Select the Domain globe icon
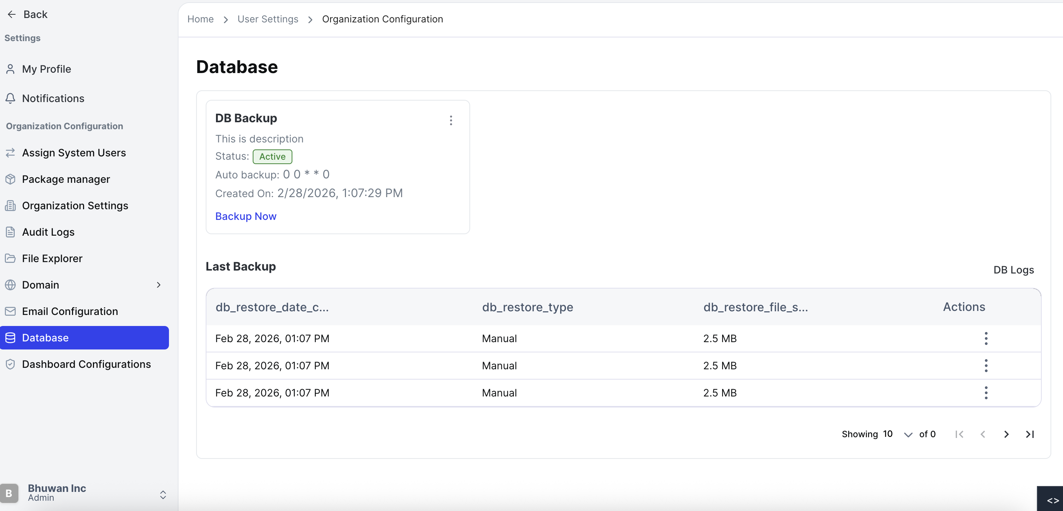Viewport: 1063px width, 511px height. click(11, 285)
